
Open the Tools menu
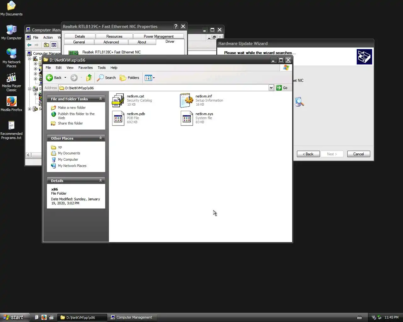click(101, 68)
